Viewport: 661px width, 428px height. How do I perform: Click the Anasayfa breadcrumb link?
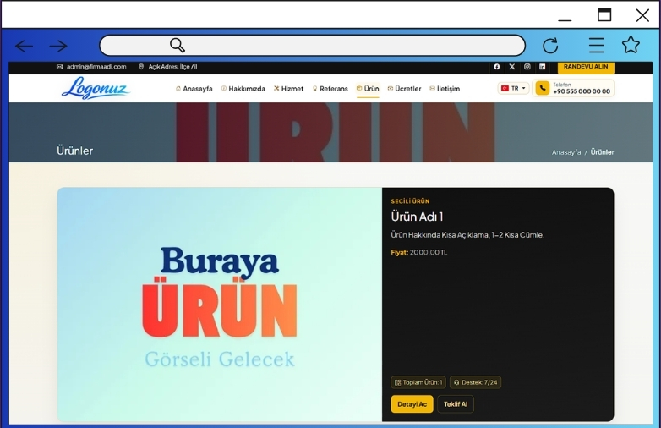(x=566, y=152)
